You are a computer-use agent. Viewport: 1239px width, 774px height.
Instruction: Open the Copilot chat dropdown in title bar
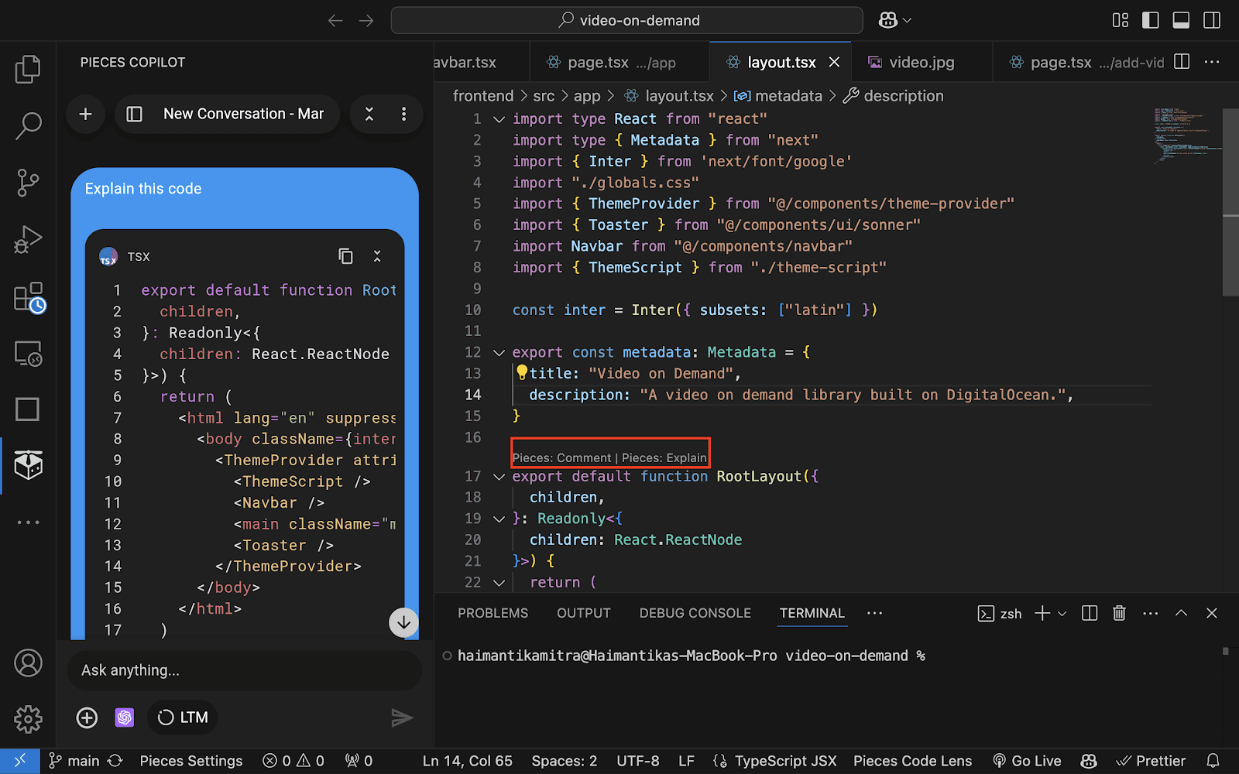tap(895, 21)
